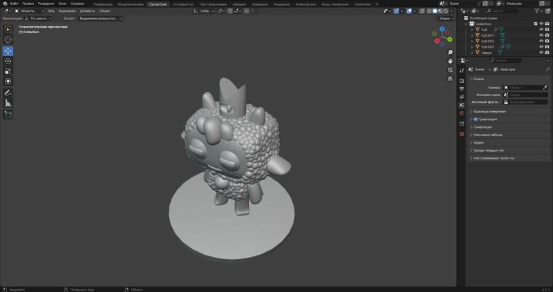Toggle X-ray display in viewport header

[x=422, y=11]
